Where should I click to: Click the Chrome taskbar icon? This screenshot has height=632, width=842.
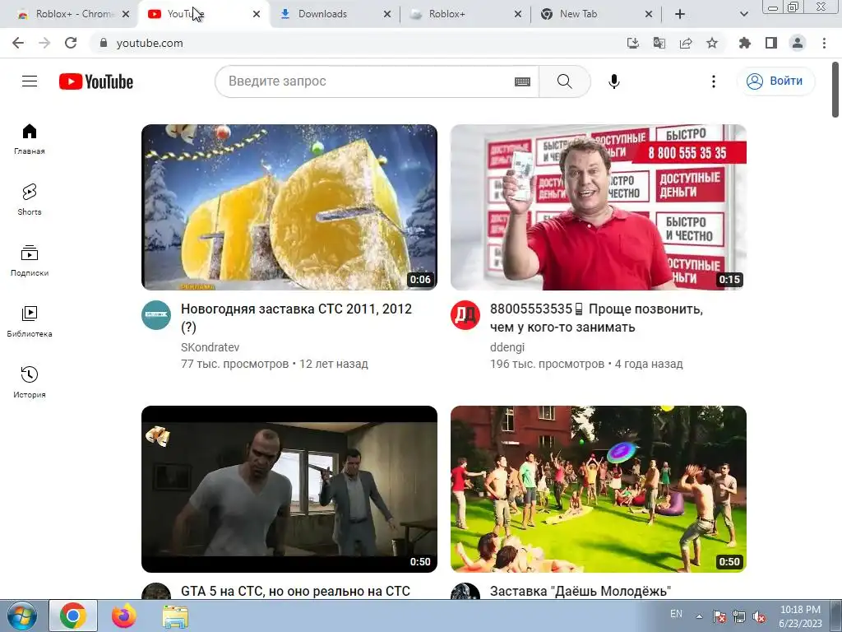point(73,616)
